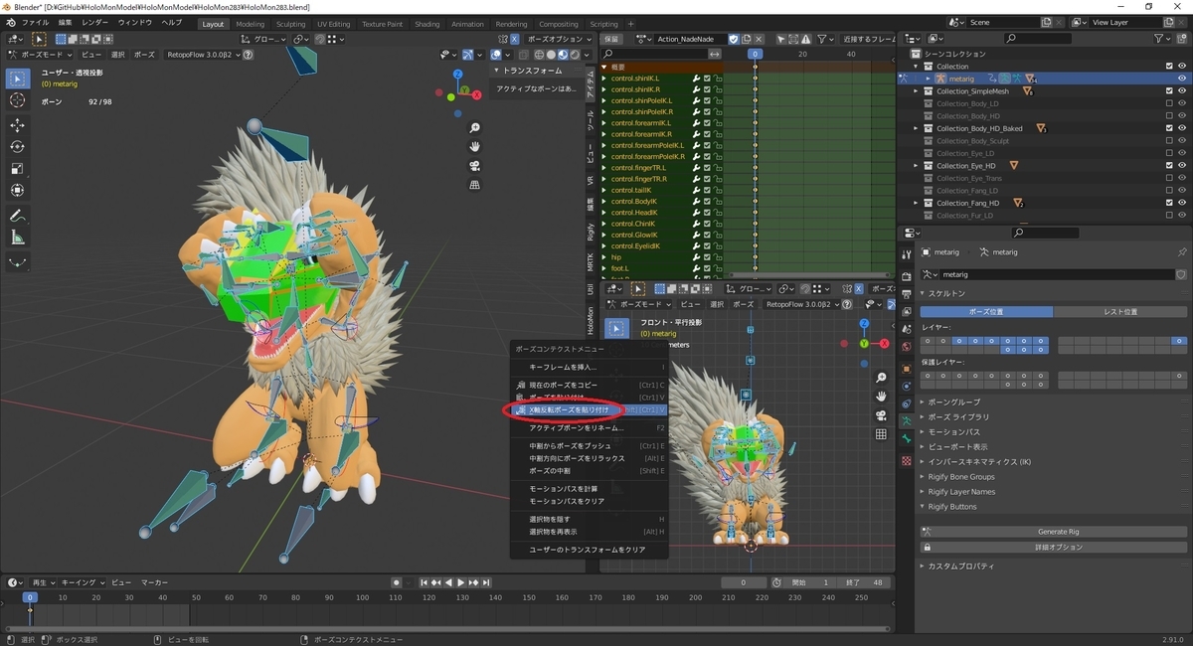The width and height of the screenshot is (1193, 646).
Task: Choose the Measure ruler tool
Action: [18, 238]
